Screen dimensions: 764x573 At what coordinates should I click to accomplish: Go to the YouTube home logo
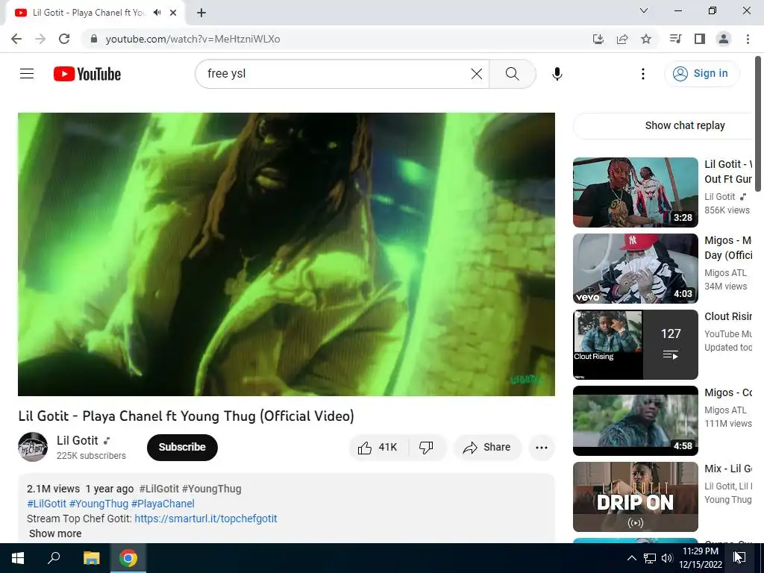pyautogui.click(x=87, y=74)
